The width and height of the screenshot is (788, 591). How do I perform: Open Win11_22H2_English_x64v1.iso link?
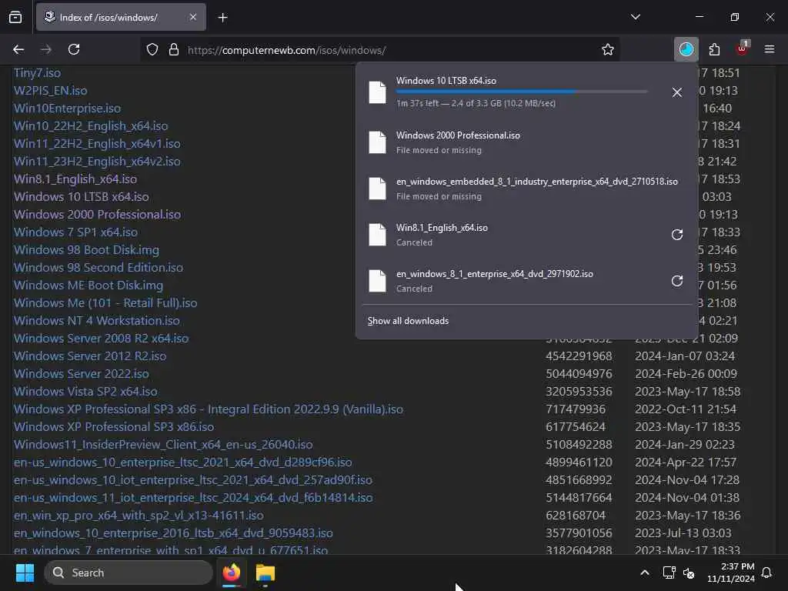tap(97, 144)
